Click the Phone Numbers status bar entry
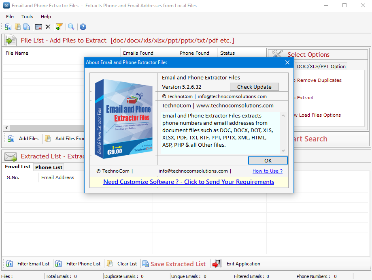 [317, 276]
